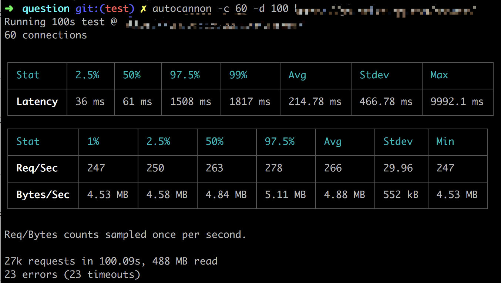Click the 552 kB Stdev cell
This screenshot has width=501, height=283.
point(401,195)
